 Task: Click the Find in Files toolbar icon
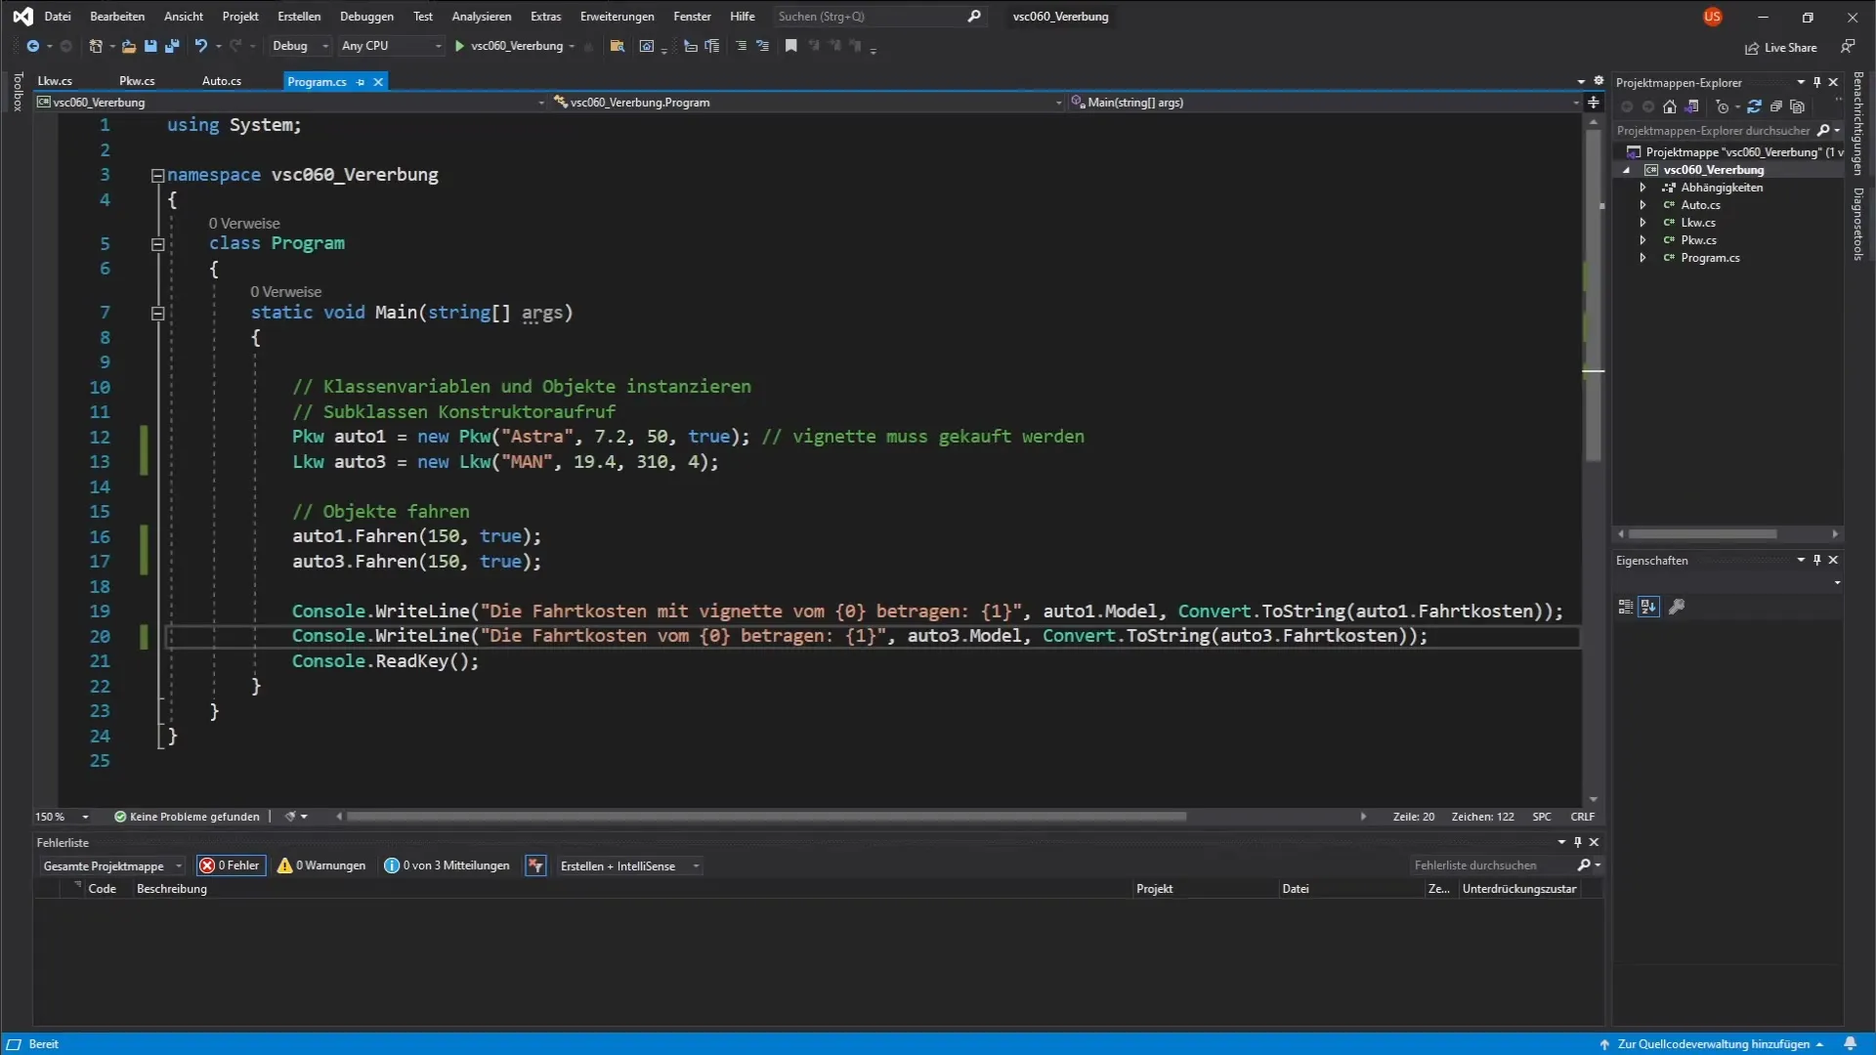point(617,46)
